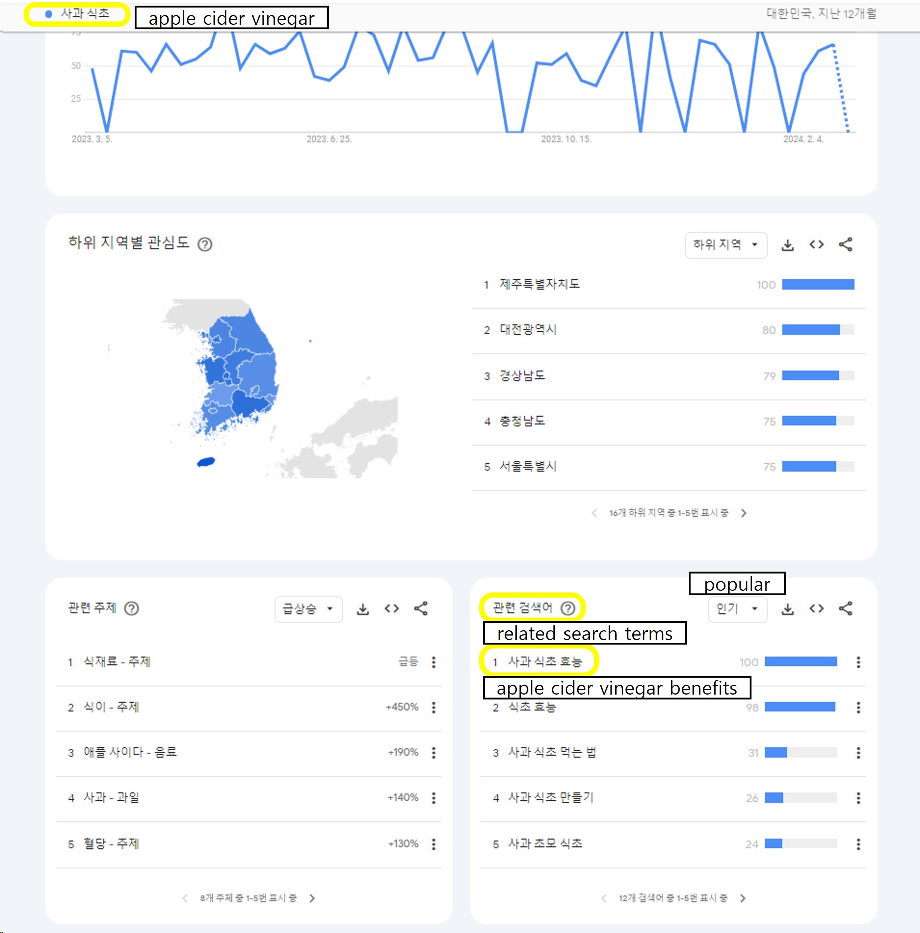
Task: Show next page of related queries
Action: pos(743,898)
